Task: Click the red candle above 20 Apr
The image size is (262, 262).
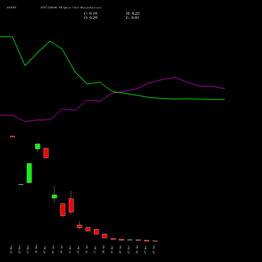Action: (105, 236)
